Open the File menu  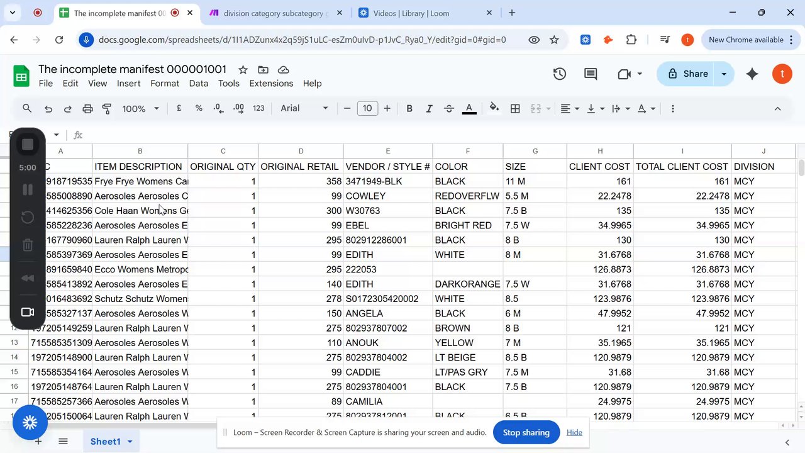click(46, 83)
